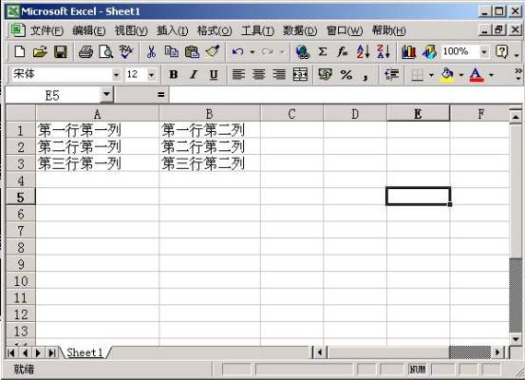Toggle center alignment
525x380 pixels.
[258, 74]
